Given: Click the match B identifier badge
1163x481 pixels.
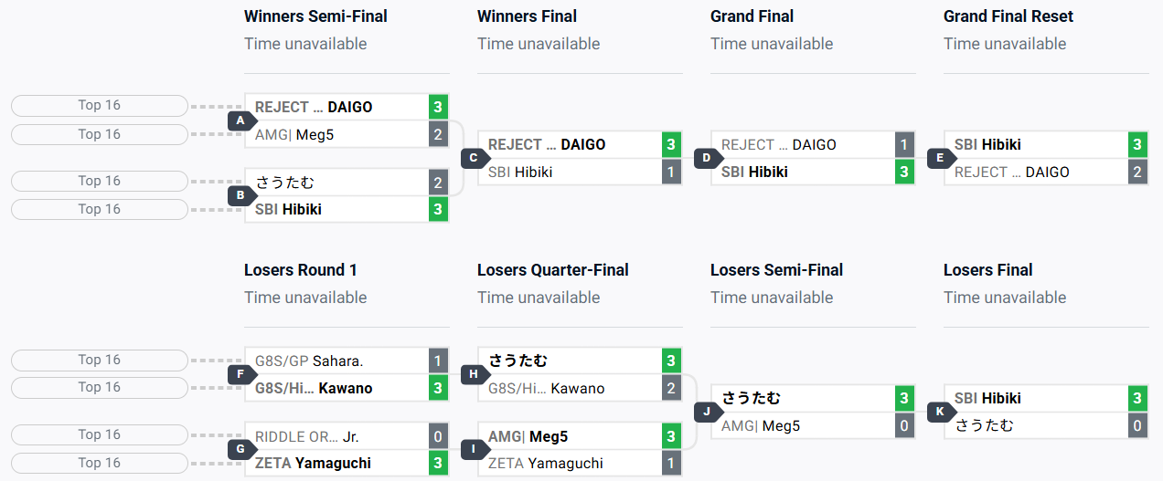Looking at the screenshot, I should [x=240, y=195].
